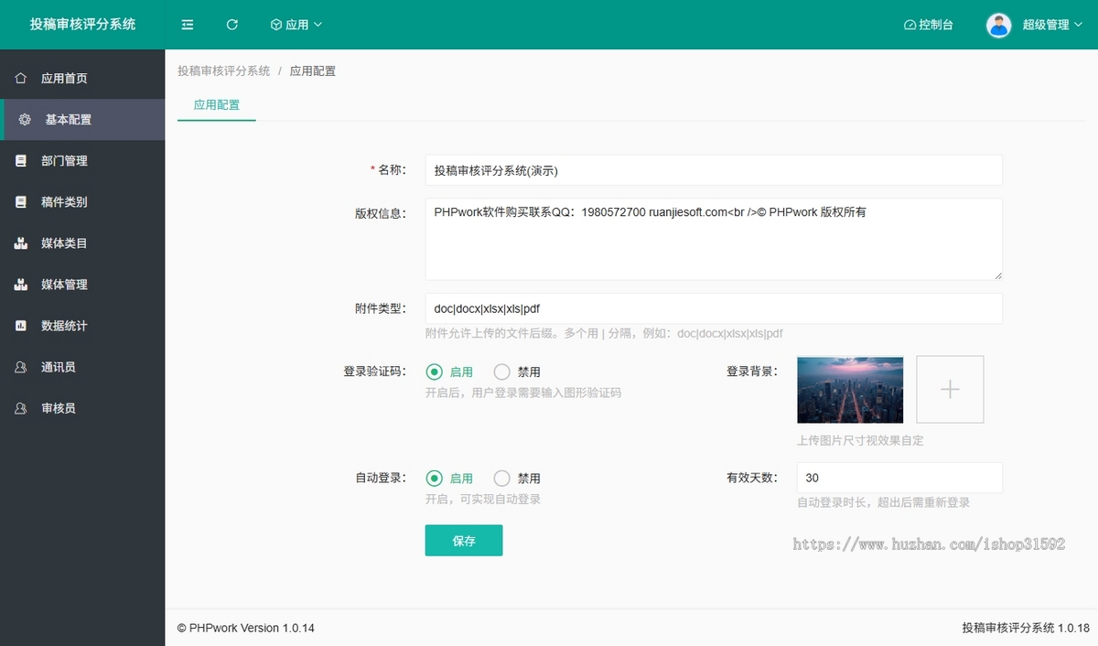This screenshot has width=1098, height=646.
Task: Click the cube icon beside 应用
Action: coord(275,25)
